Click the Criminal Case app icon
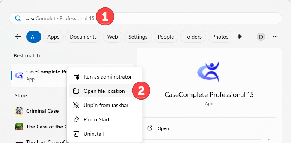Image resolution: width=291 pixels, height=143 pixels. coord(19,111)
